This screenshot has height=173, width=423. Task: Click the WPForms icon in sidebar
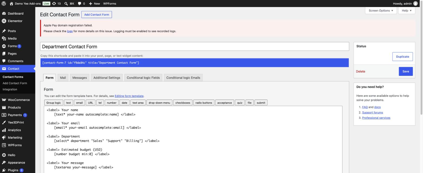point(4,145)
